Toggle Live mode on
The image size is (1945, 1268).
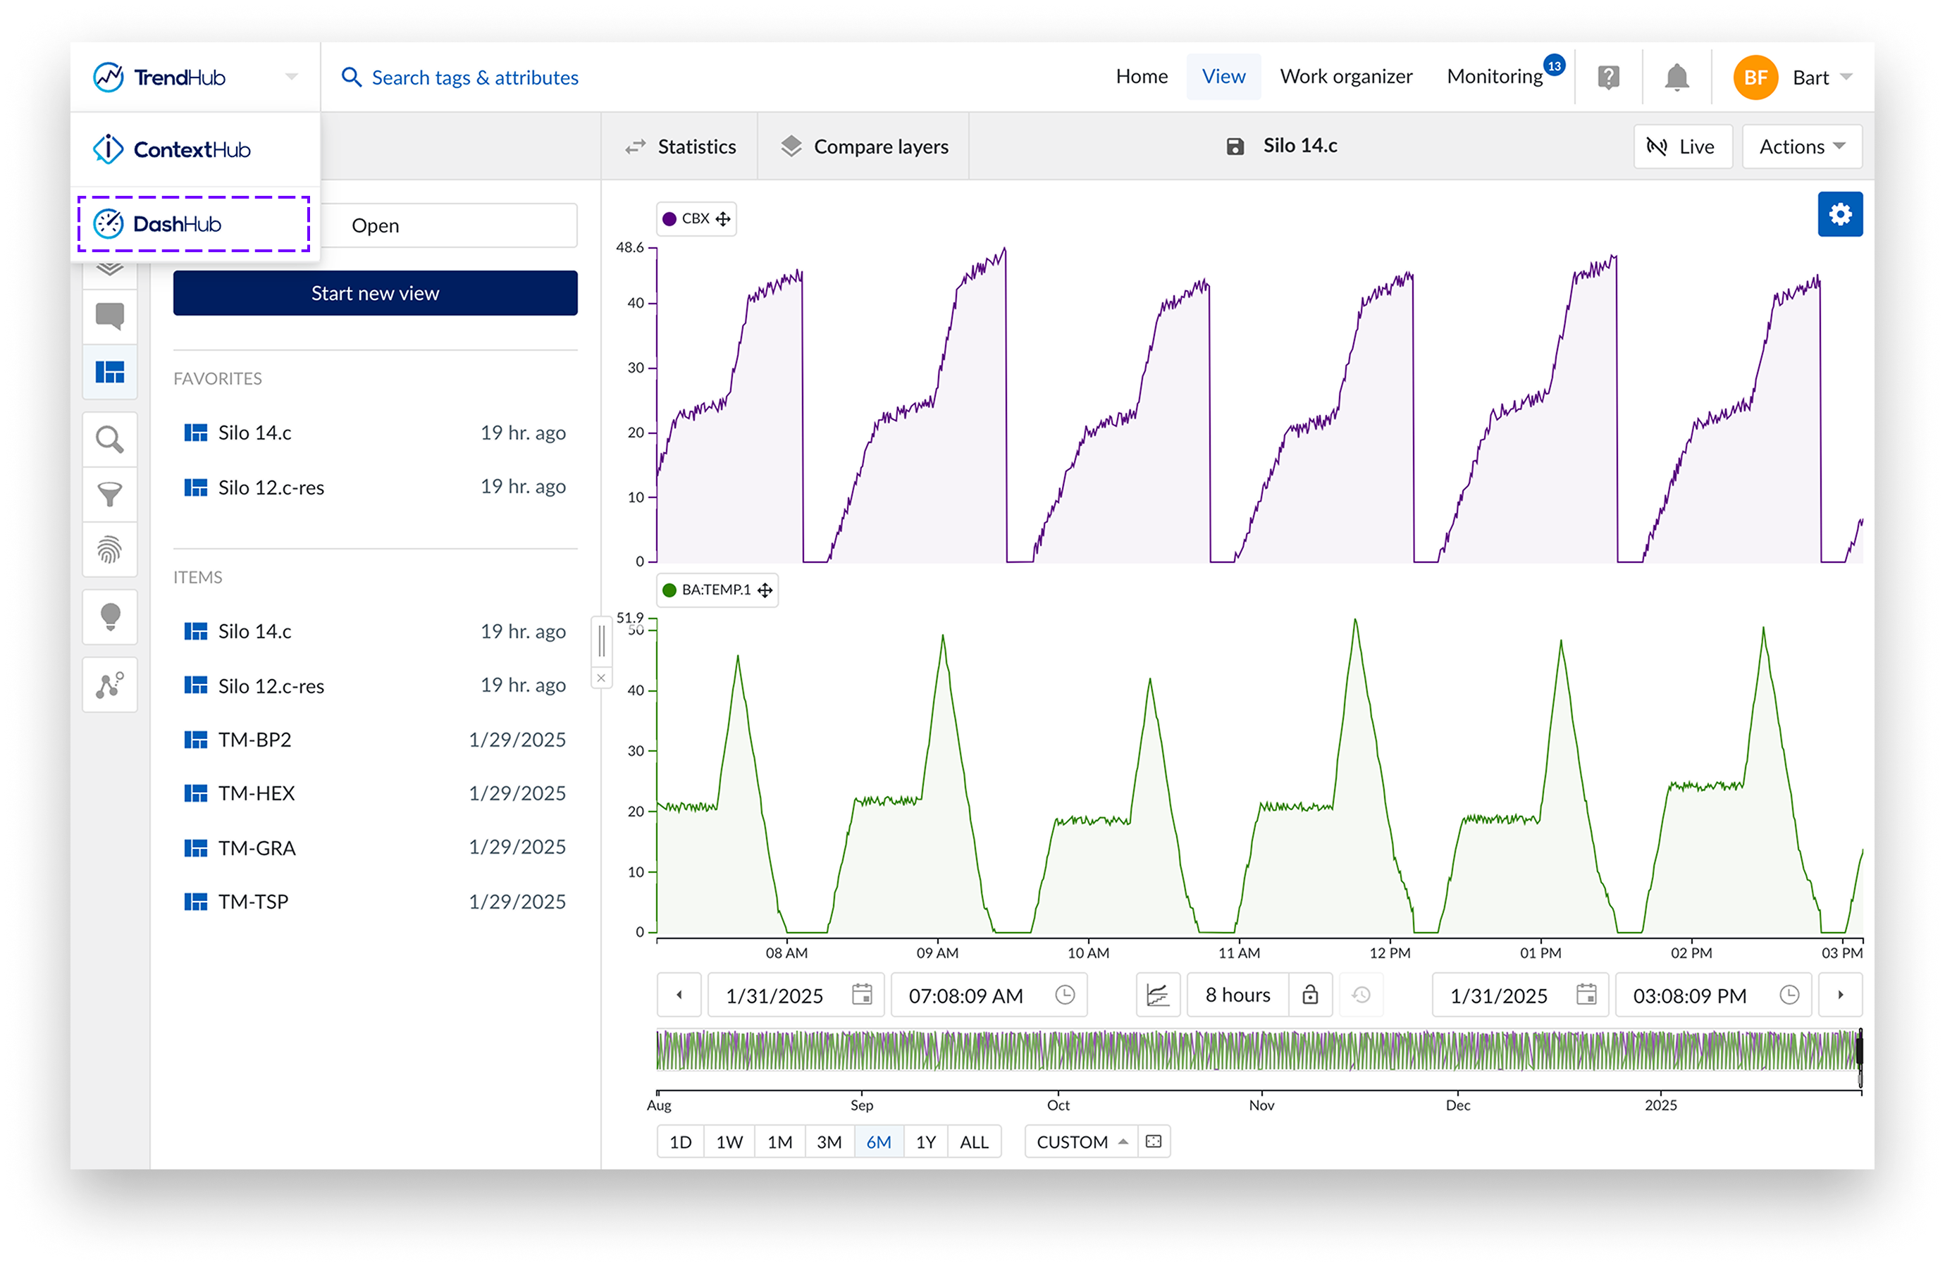click(1683, 147)
